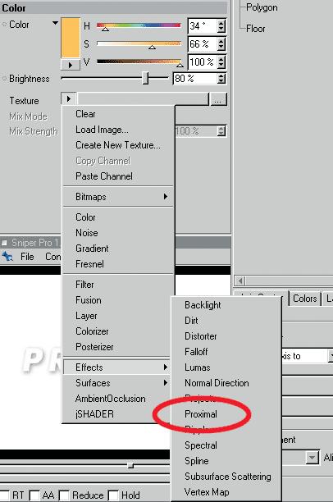Click the Hue value spinner arrows
This screenshot has height=502, width=333.
221,26
